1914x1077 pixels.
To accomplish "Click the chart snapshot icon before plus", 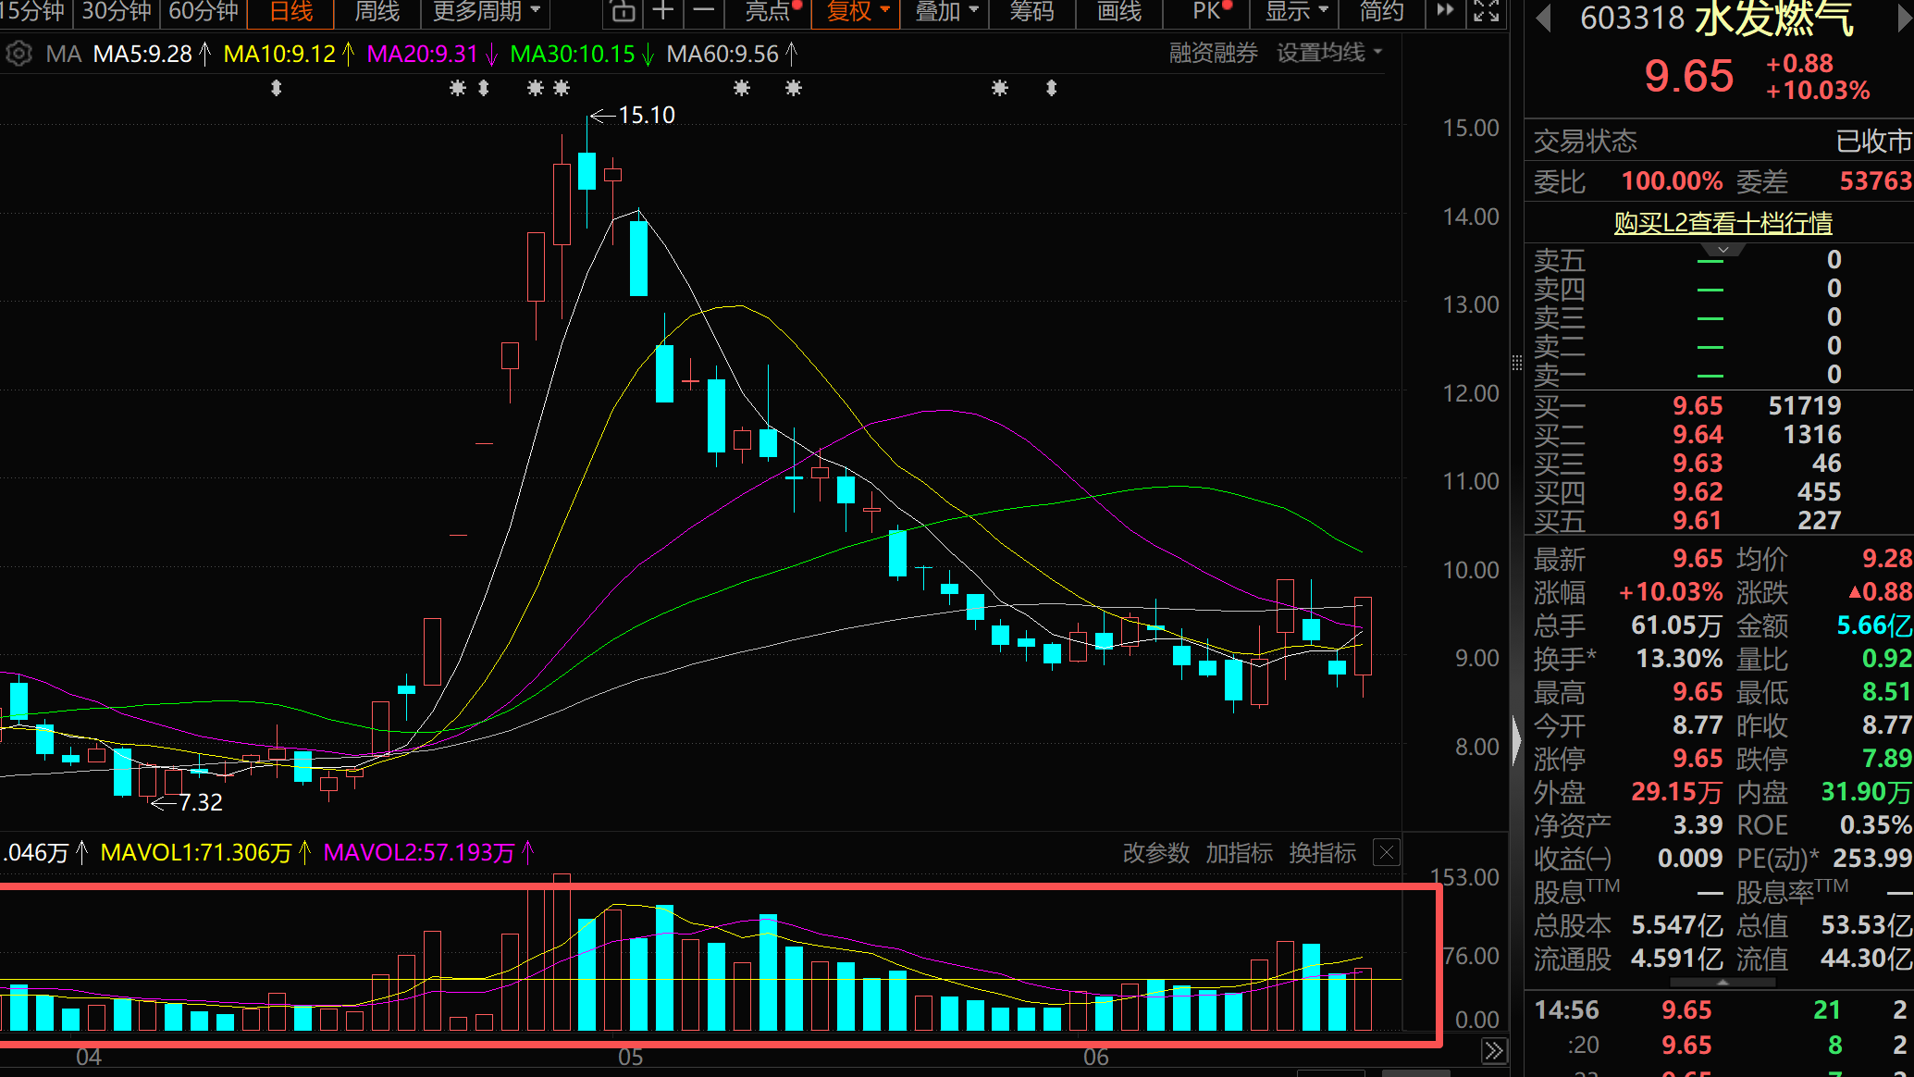I will click(x=624, y=12).
